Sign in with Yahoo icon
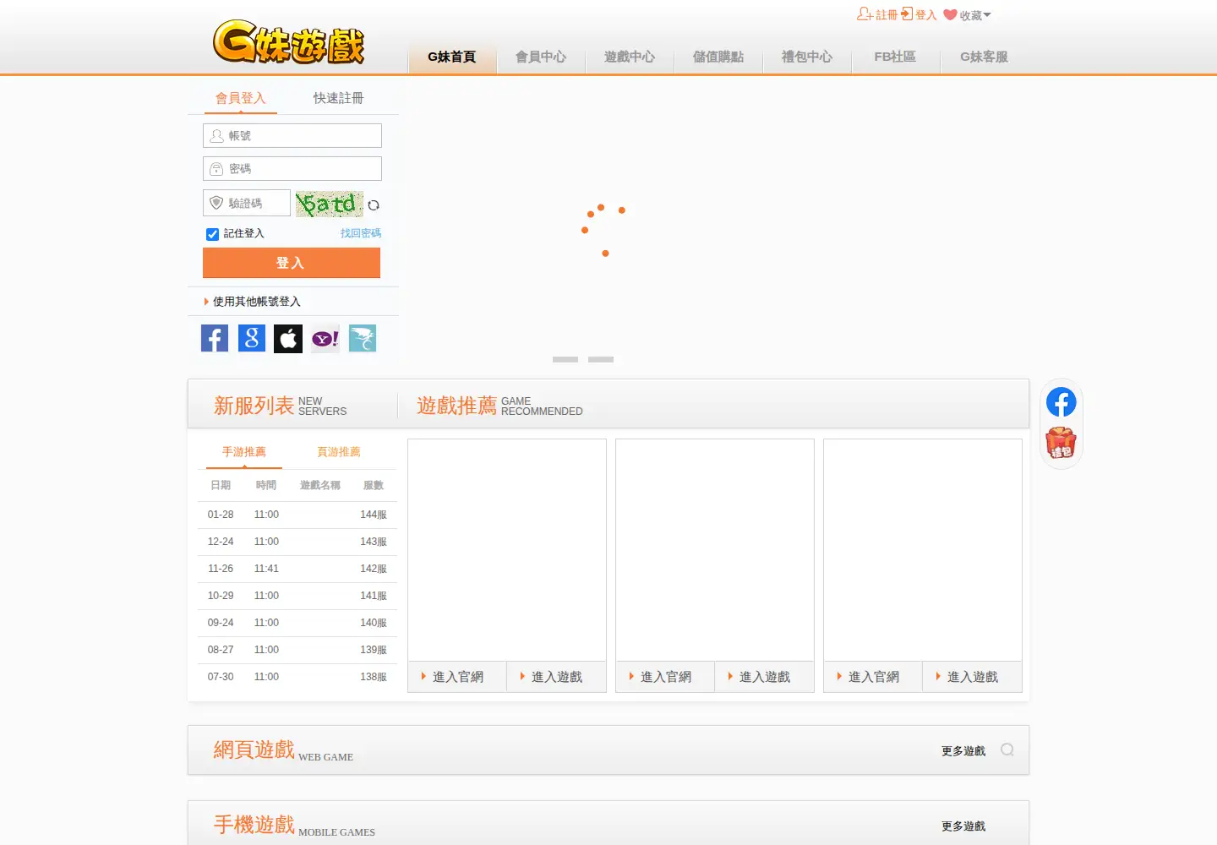The image size is (1217, 845). coord(325,338)
